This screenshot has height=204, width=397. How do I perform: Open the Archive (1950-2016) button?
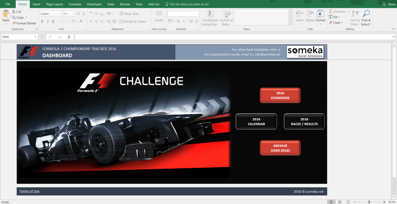tap(280, 148)
